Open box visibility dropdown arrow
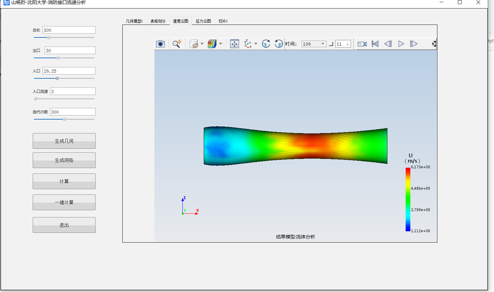 [202, 44]
